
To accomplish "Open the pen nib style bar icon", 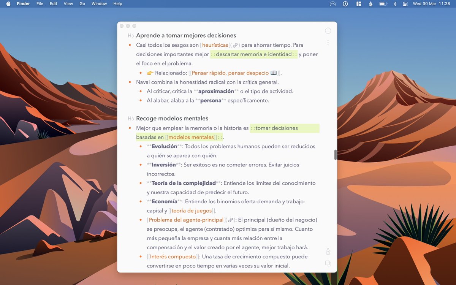I will [328, 251].
